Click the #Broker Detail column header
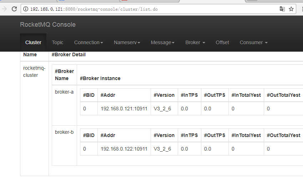303x179 pixels. [69, 54]
